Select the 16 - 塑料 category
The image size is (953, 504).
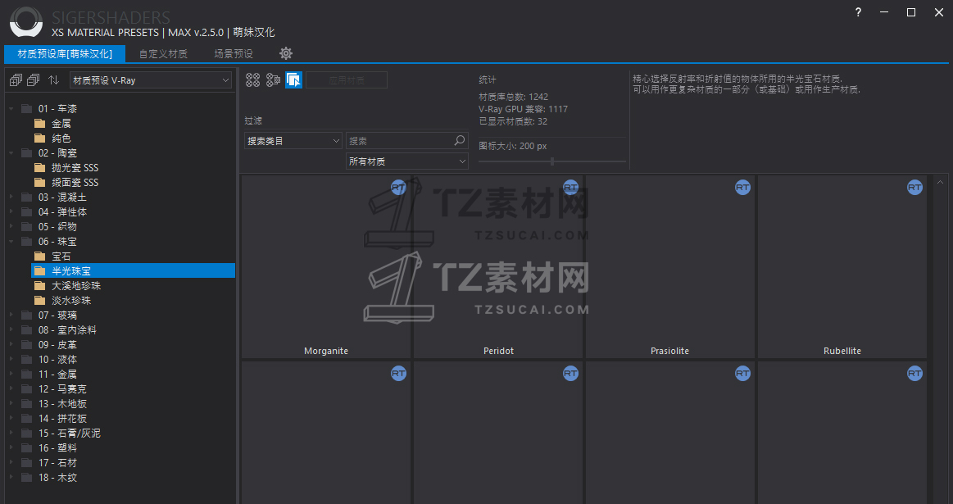57,447
